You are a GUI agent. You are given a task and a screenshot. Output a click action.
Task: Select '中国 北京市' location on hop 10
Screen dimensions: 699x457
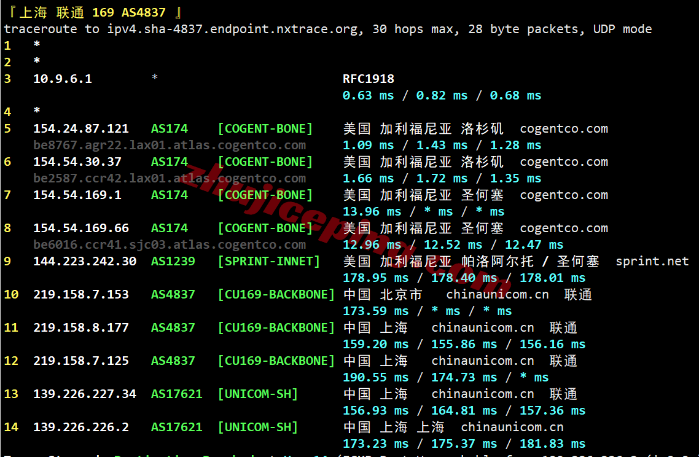click(383, 295)
